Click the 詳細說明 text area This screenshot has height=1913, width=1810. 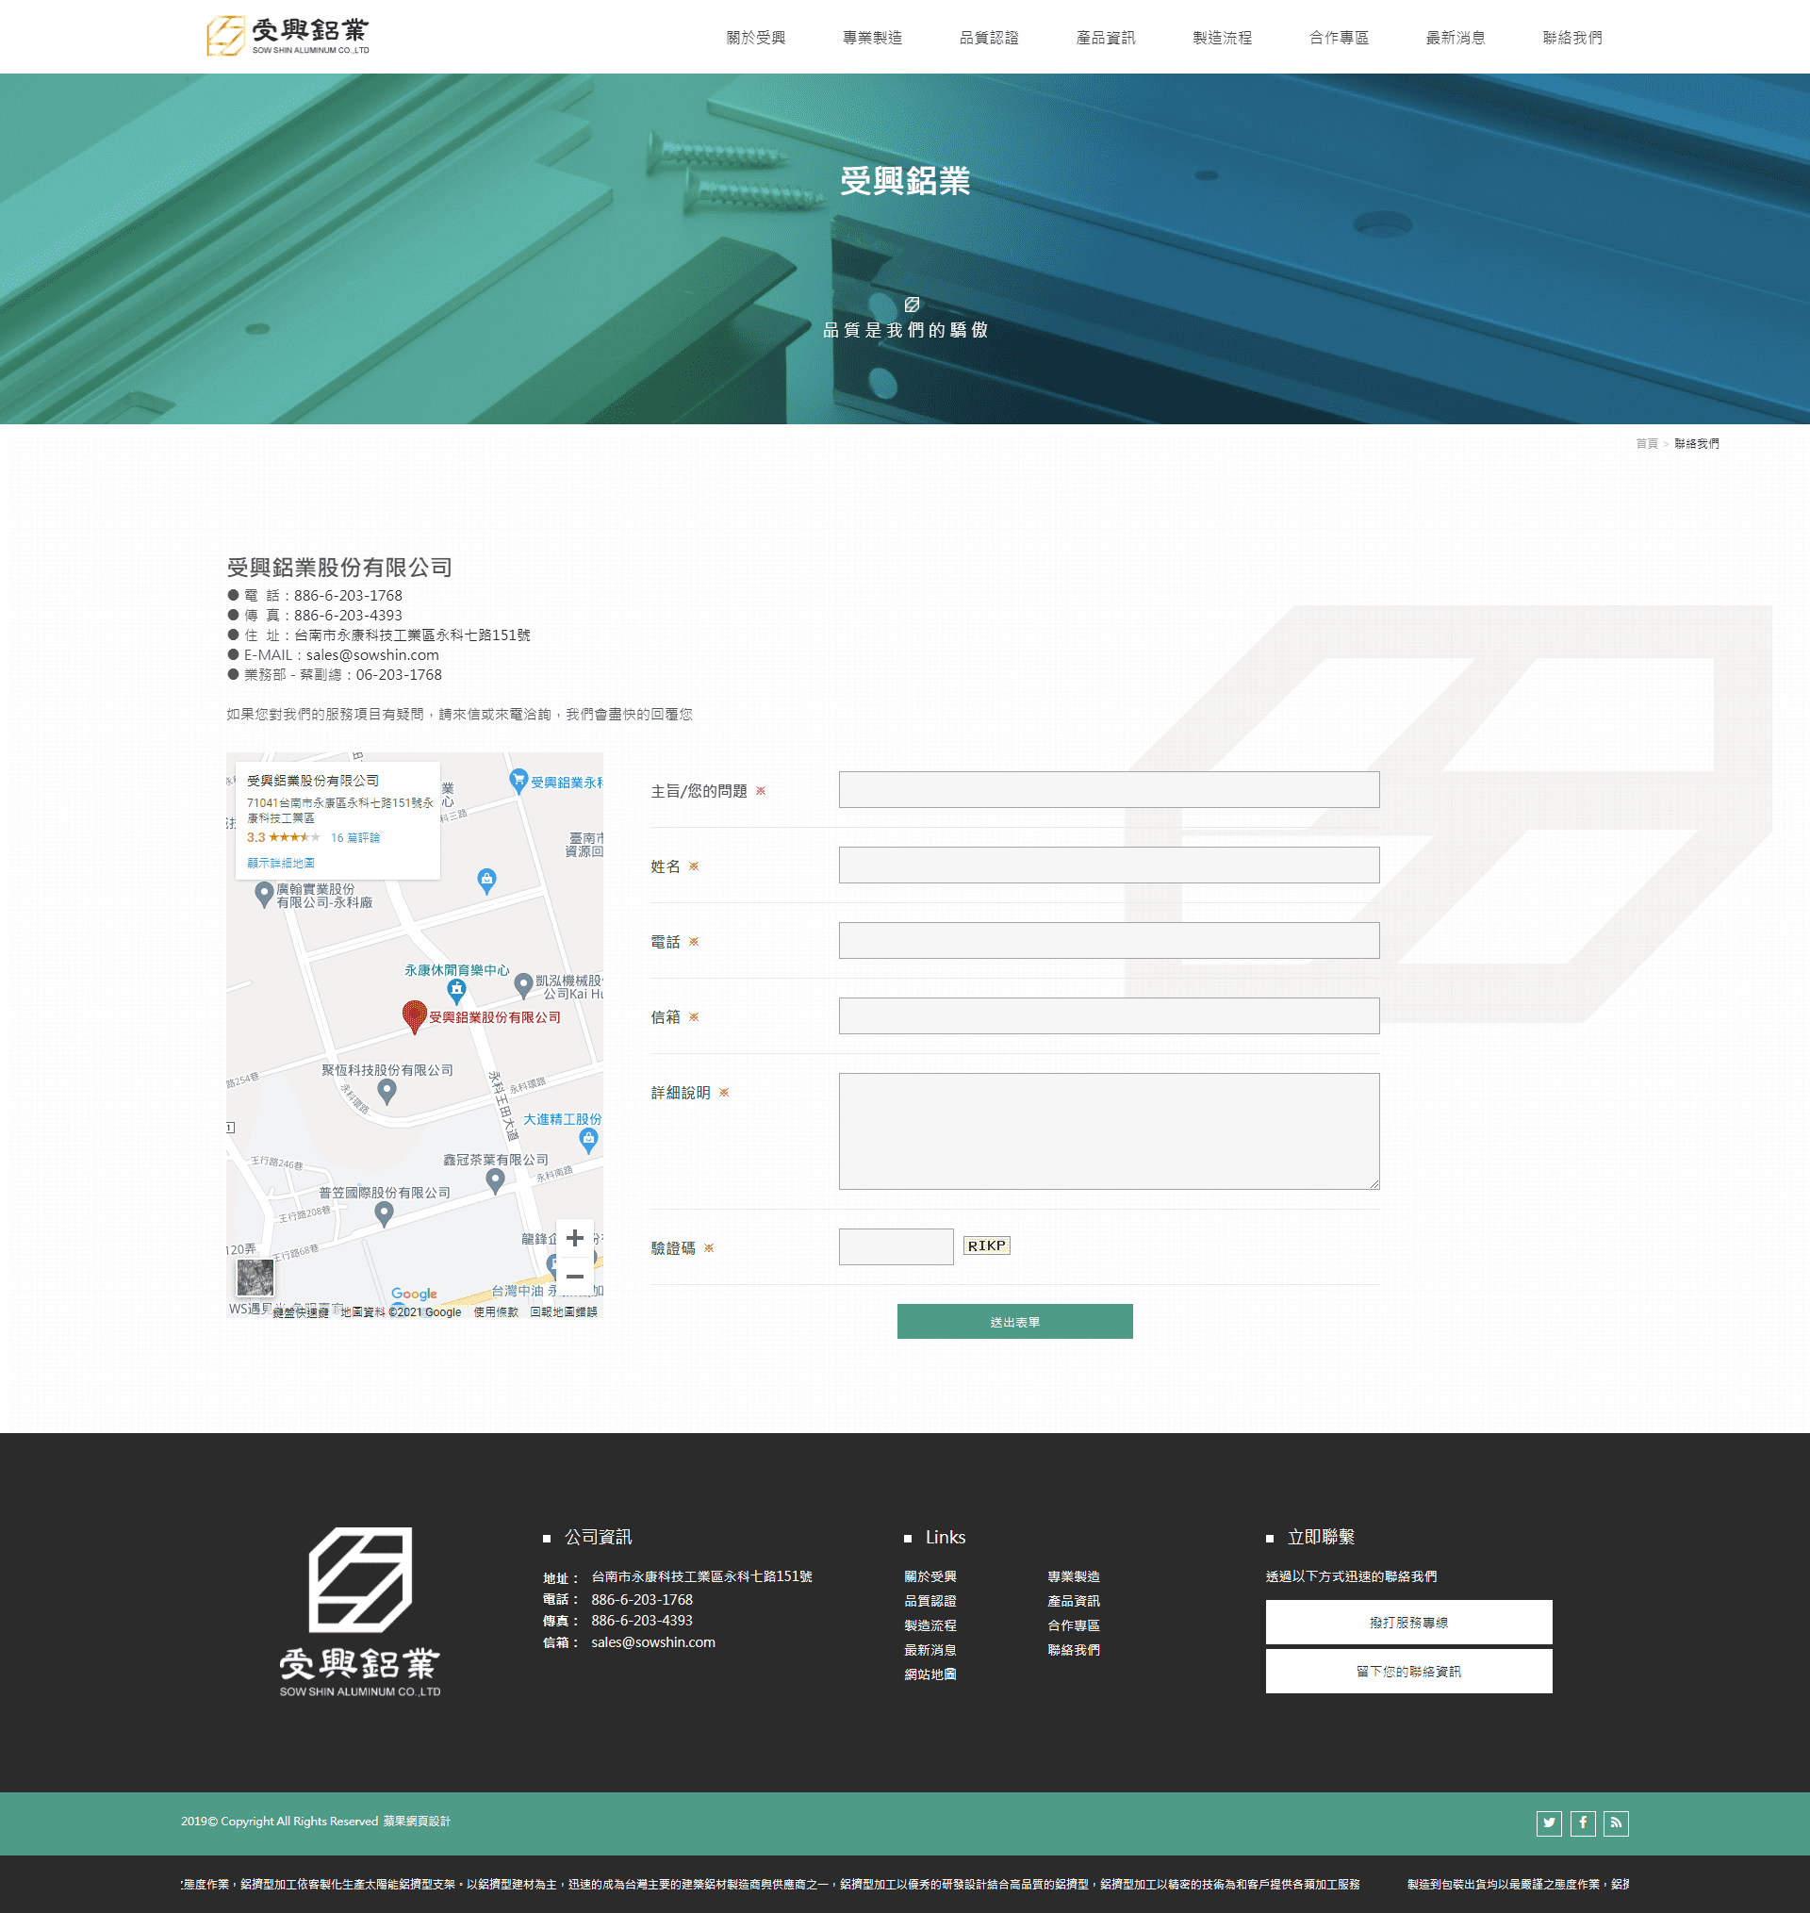click(1109, 1130)
